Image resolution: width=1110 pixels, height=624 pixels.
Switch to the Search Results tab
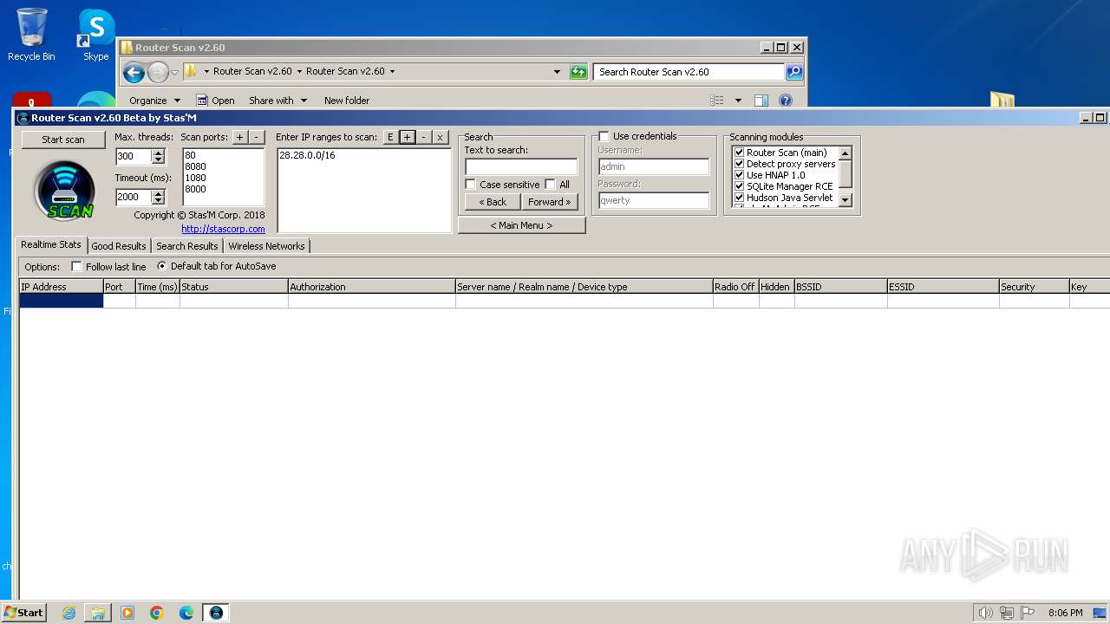tap(187, 246)
